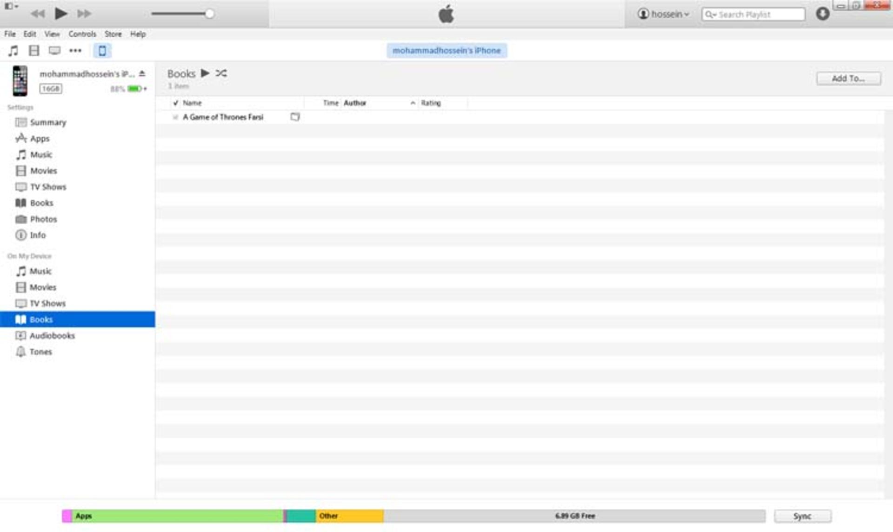The image size is (893, 532).
Task: Toggle the check-all column header checkmark
Action: click(x=175, y=103)
